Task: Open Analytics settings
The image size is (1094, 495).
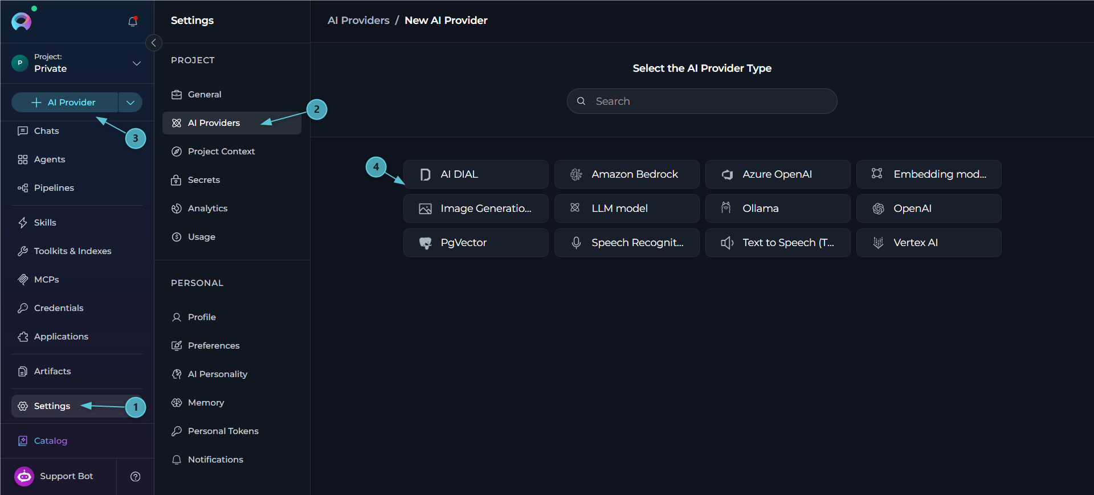Action: 232,208
